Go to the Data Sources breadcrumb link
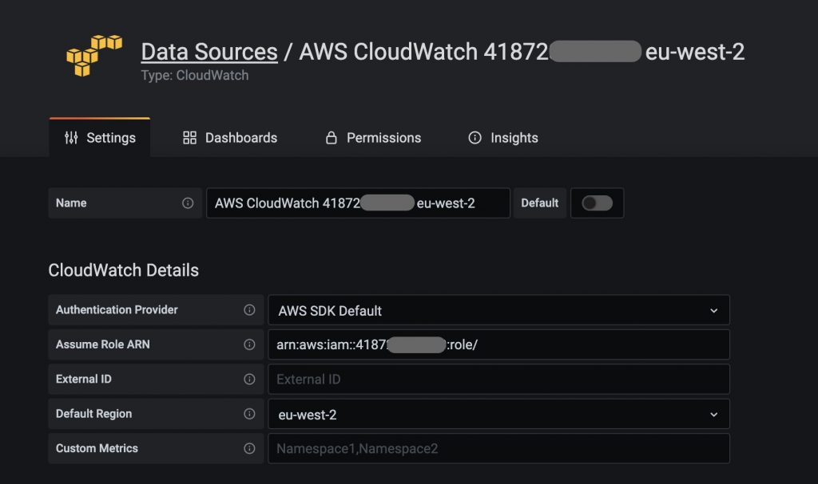This screenshot has width=818, height=484. [209, 52]
